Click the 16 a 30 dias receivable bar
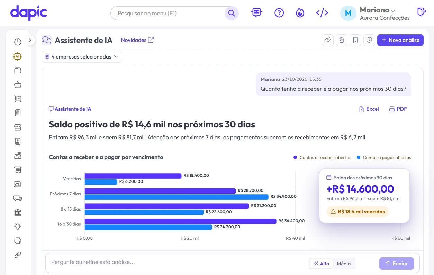434x275 pixels. coord(181,221)
